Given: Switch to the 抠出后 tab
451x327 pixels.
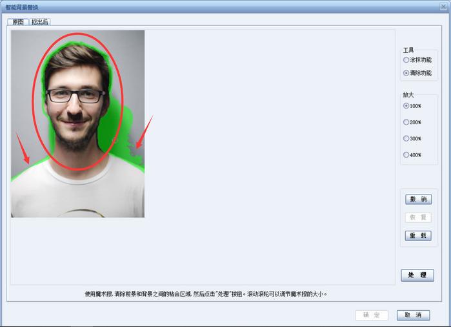Looking at the screenshot, I should coord(40,22).
